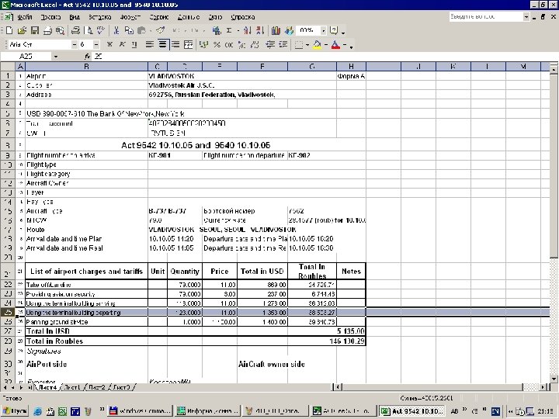Open Print Preview from the toolbar
559x419 pixels.
coord(89,30)
